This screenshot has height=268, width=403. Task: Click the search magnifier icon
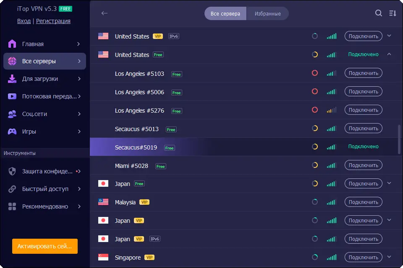(x=378, y=13)
